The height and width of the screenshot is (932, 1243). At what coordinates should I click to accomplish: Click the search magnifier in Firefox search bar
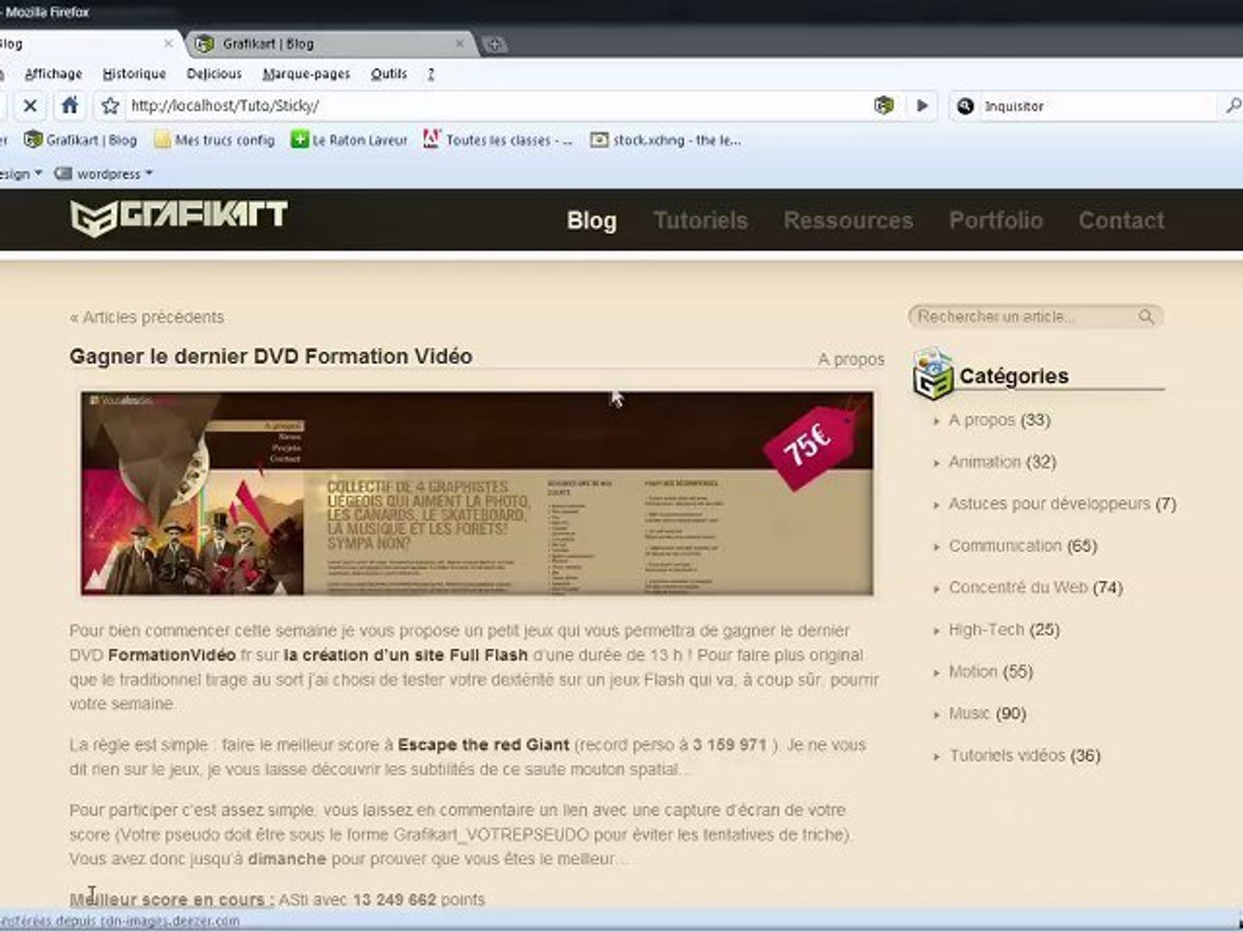pos(1233,105)
